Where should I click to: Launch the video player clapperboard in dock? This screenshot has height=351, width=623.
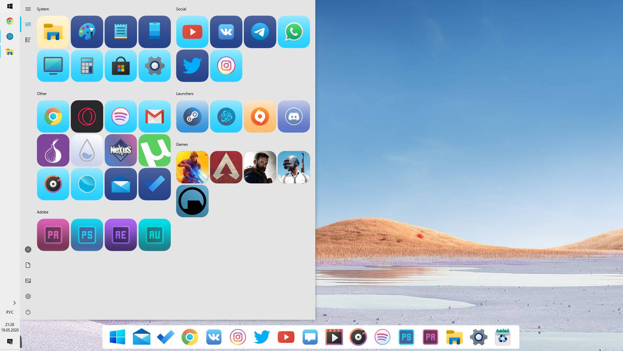coord(334,337)
